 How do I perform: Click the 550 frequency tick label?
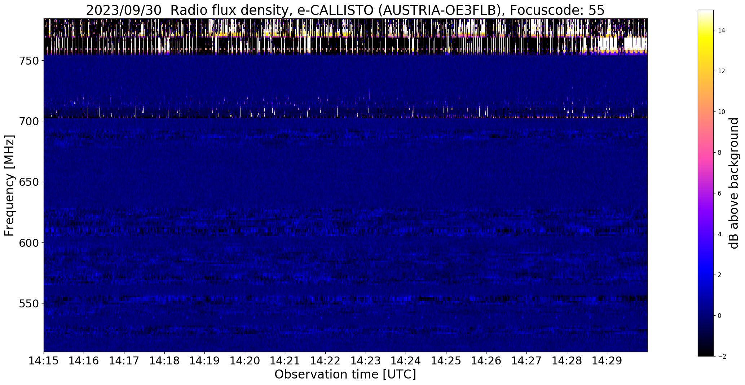coord(28,303)
